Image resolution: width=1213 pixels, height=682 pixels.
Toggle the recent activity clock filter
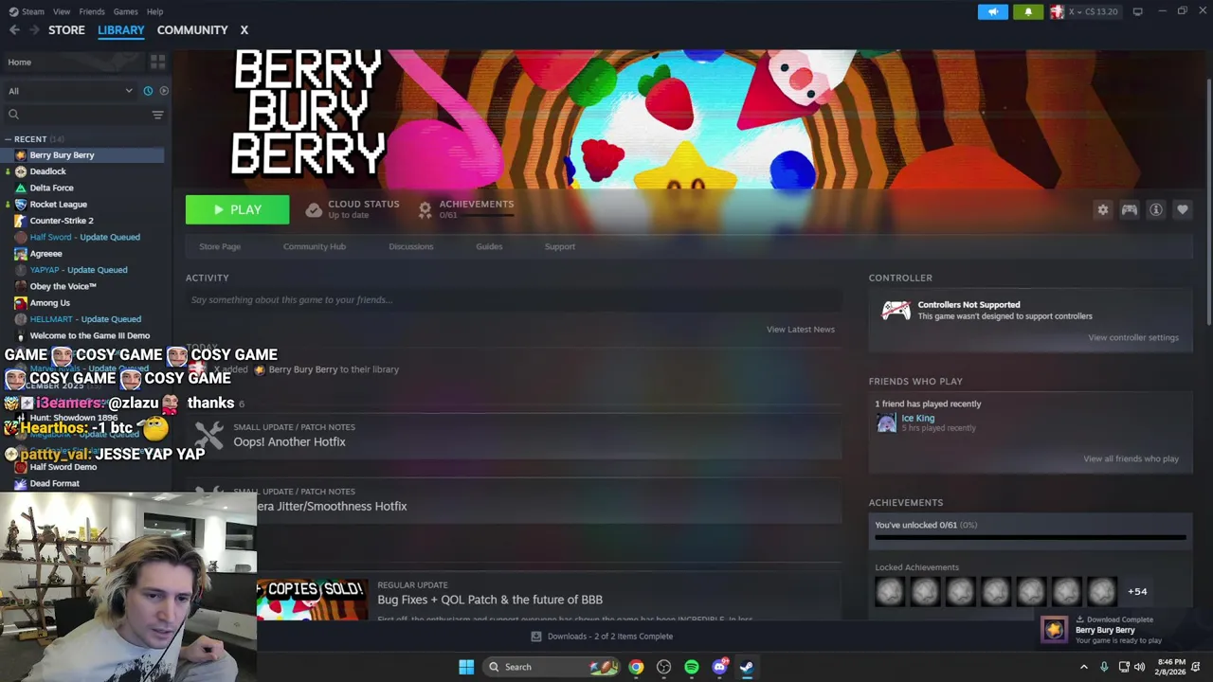tap(148, 91)
